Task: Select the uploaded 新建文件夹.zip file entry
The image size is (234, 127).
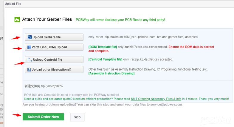Action: click(44, 86)
